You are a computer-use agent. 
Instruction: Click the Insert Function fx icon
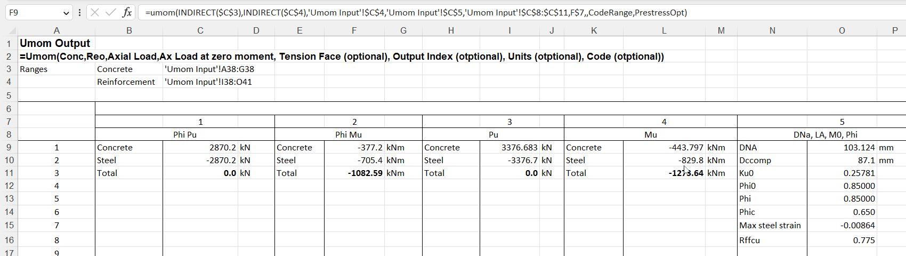click(x=127, y=12)
